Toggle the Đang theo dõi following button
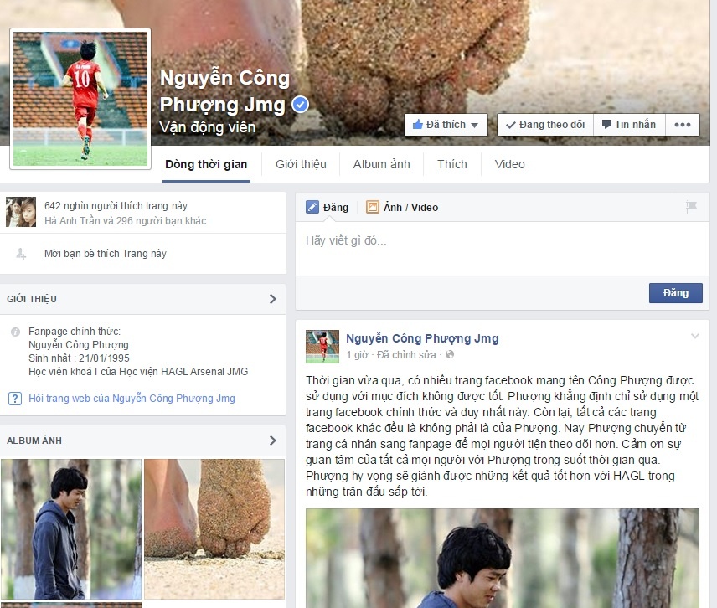 [x=545, y=125]
